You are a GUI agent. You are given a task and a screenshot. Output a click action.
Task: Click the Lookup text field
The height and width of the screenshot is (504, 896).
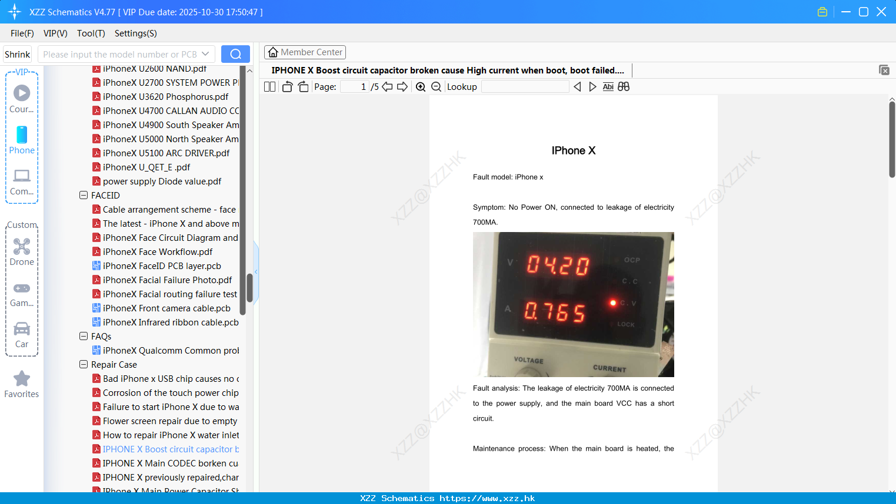[x=525, y=87]
